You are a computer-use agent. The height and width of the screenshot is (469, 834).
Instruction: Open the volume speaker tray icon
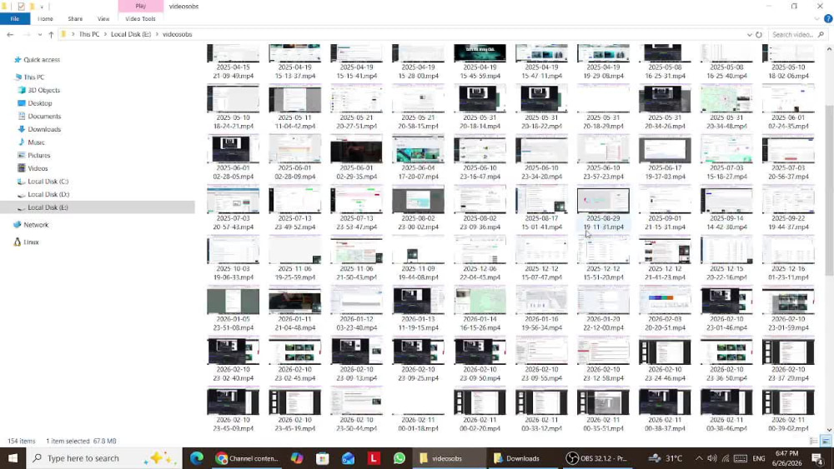(x=712, y=458)
